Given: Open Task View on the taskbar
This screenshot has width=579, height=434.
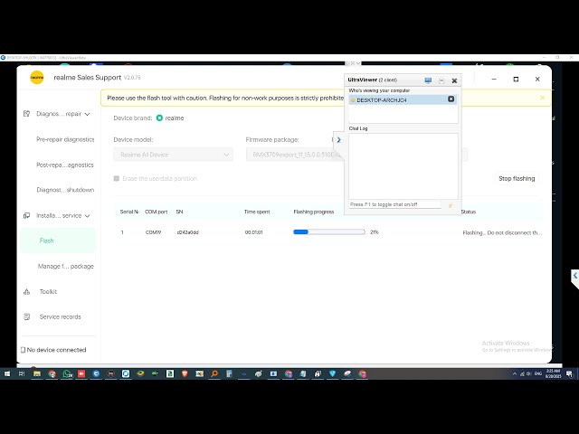Looking at the screenshot, I should [22, 373].
